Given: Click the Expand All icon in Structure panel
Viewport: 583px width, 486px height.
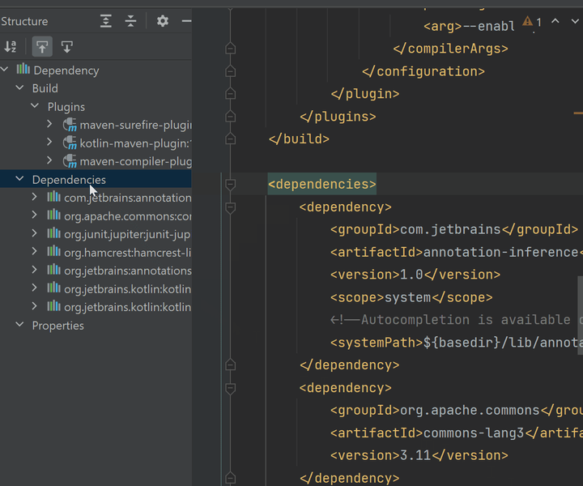Looking at the screenshot, I should pyautogui.click(x=106, y=21).
